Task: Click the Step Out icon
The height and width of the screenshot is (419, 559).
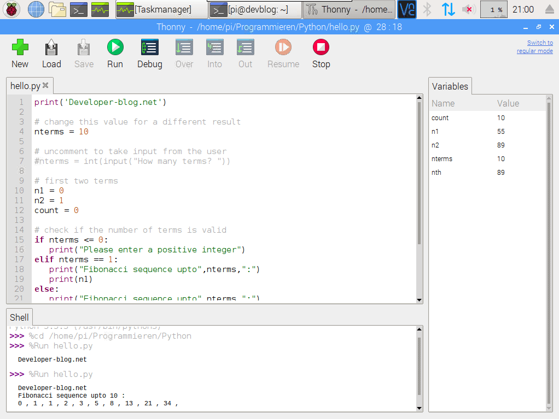Action: [245, 48]
